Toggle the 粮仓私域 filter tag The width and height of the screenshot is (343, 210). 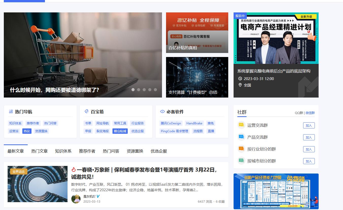(x=120, y=131)
